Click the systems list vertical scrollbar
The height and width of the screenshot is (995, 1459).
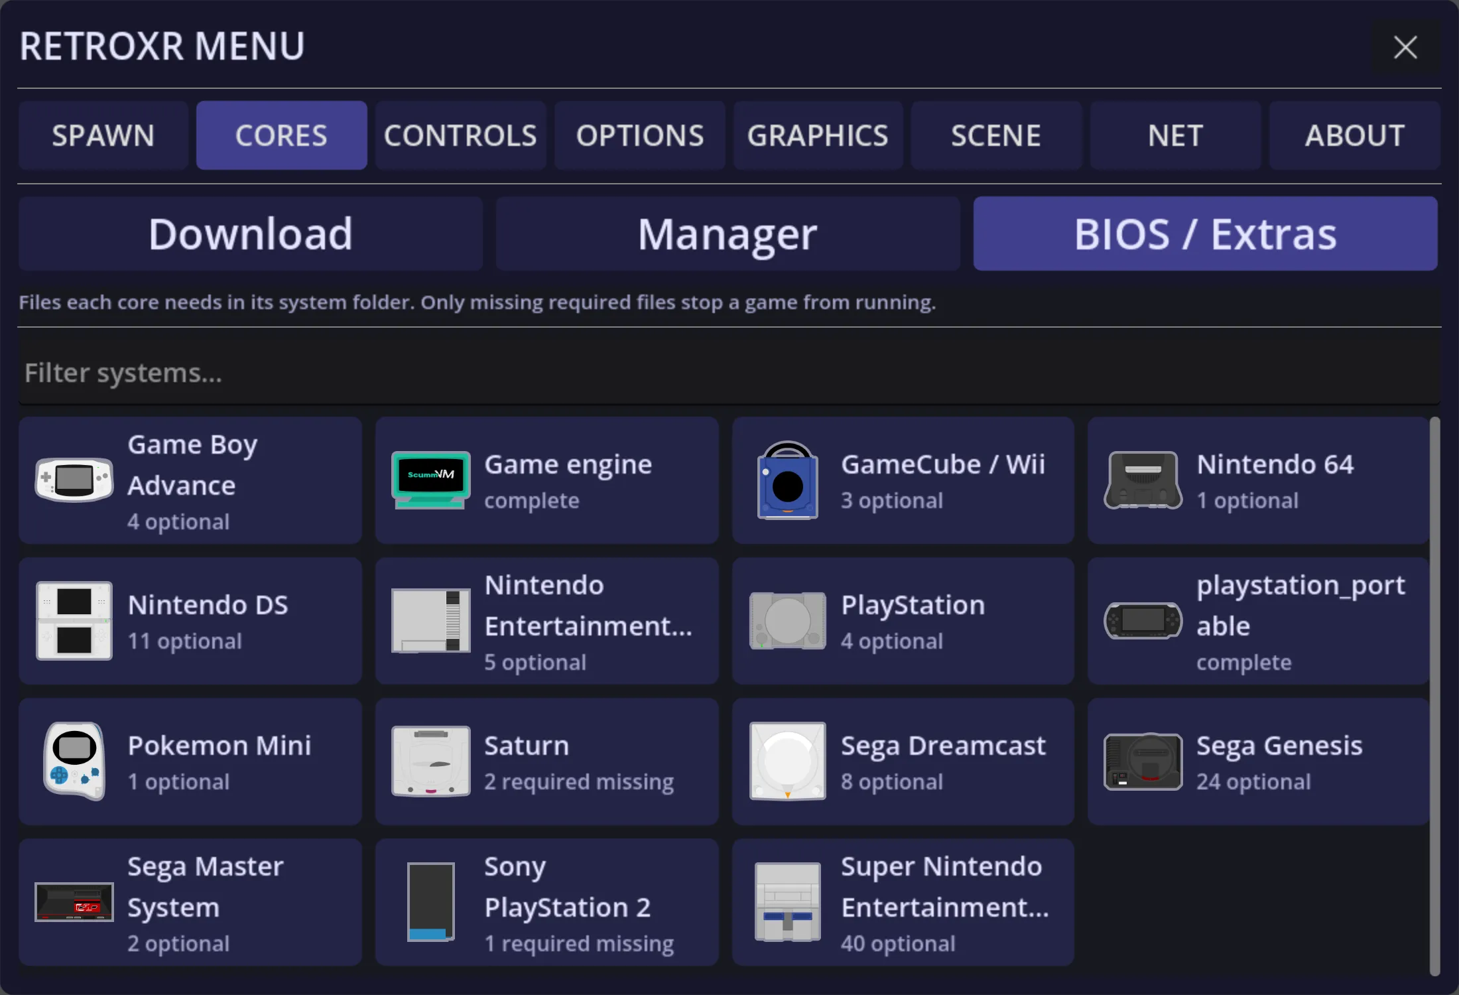coord(1434,696)
